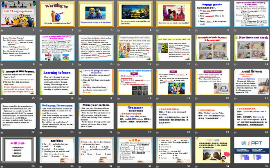
Task: Select slide 15 Listen again and answer
Action: coord(18,82)
